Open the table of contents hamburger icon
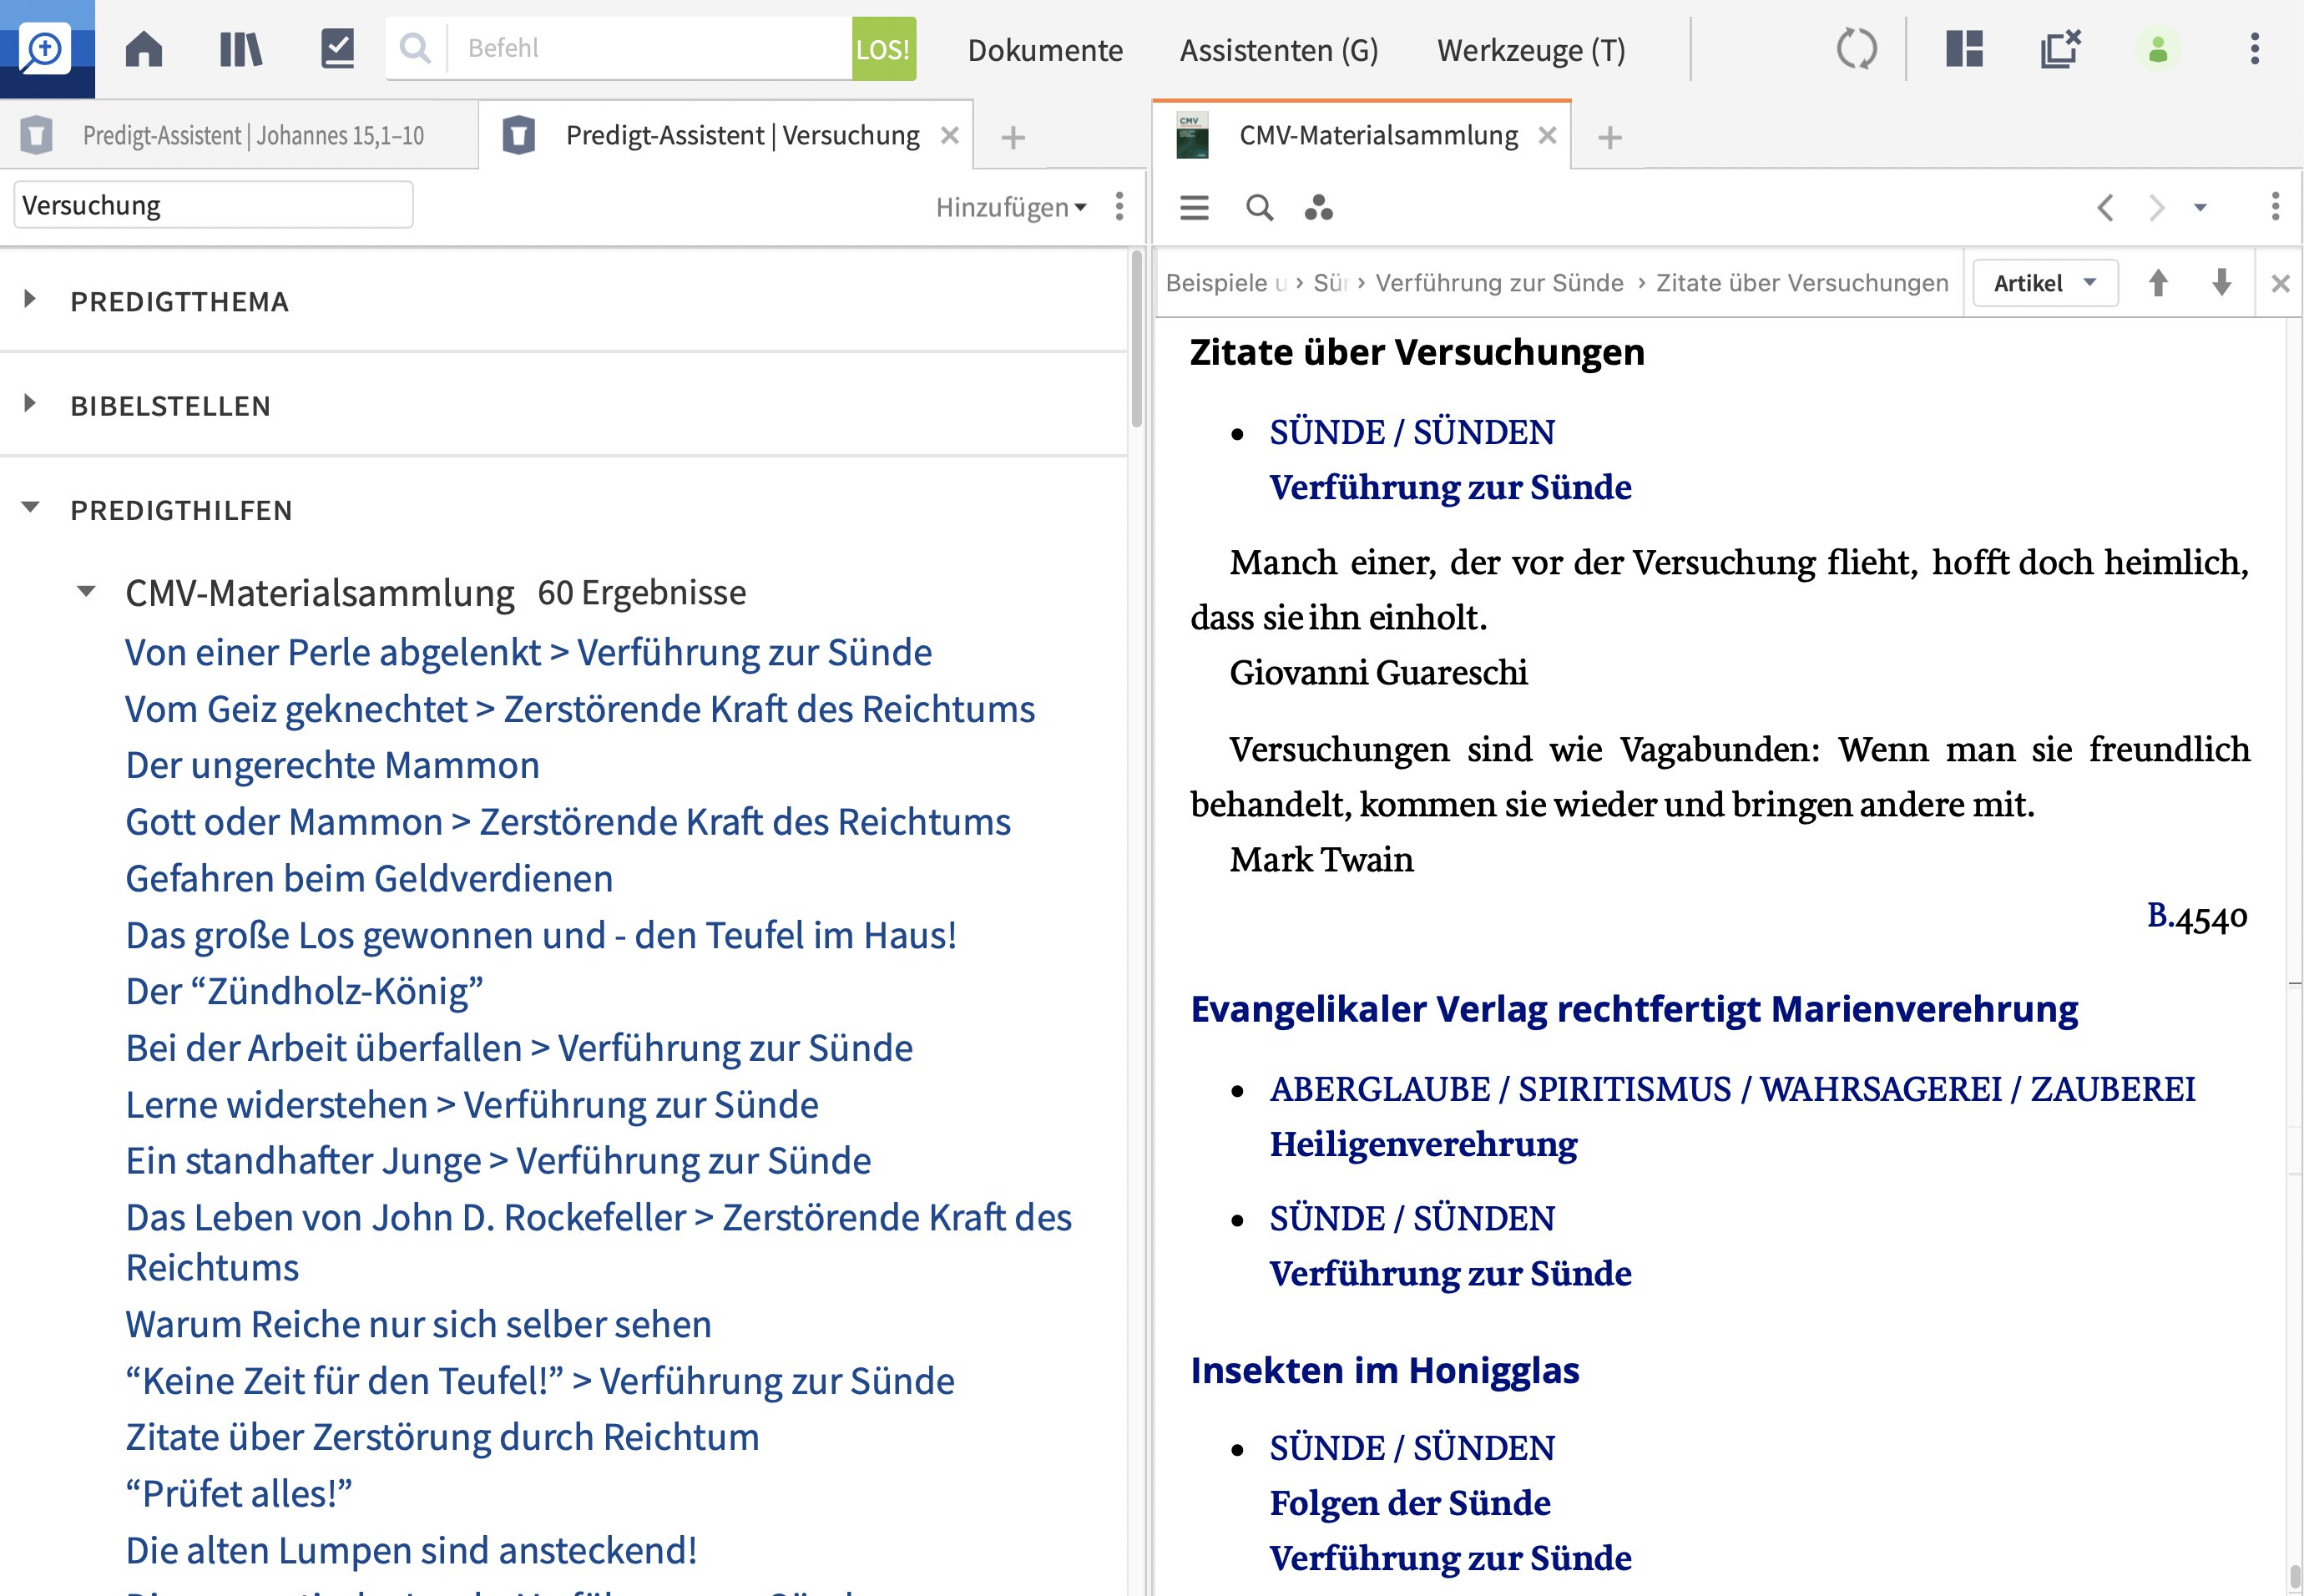The image size is (2304, 1596). 1194,207
